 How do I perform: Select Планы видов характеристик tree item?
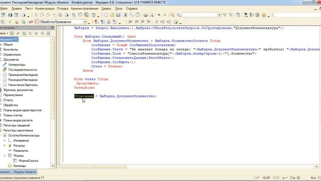[22, 110]
